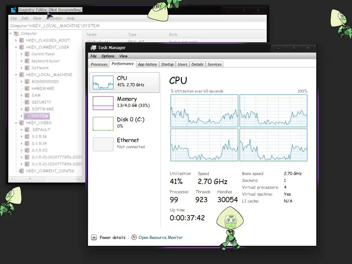Click the HARDWARE key folder icon
The image size is (352, 264).
27,88
